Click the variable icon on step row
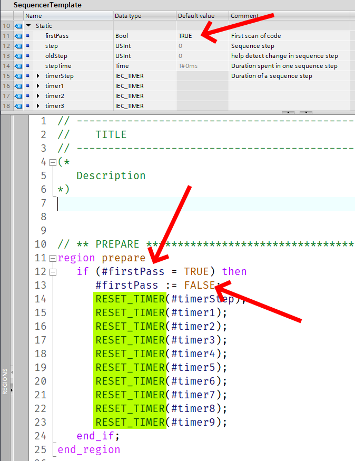The width and height of the screenshot is (355, 461). click(18, 46)
